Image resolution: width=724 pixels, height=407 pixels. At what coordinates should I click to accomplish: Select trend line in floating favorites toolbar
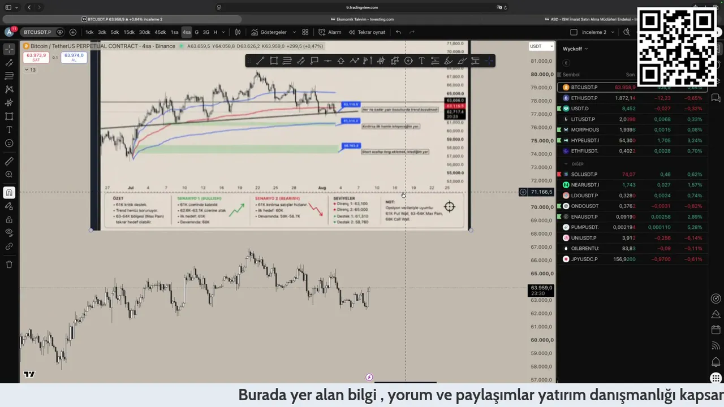click(260, 61)
